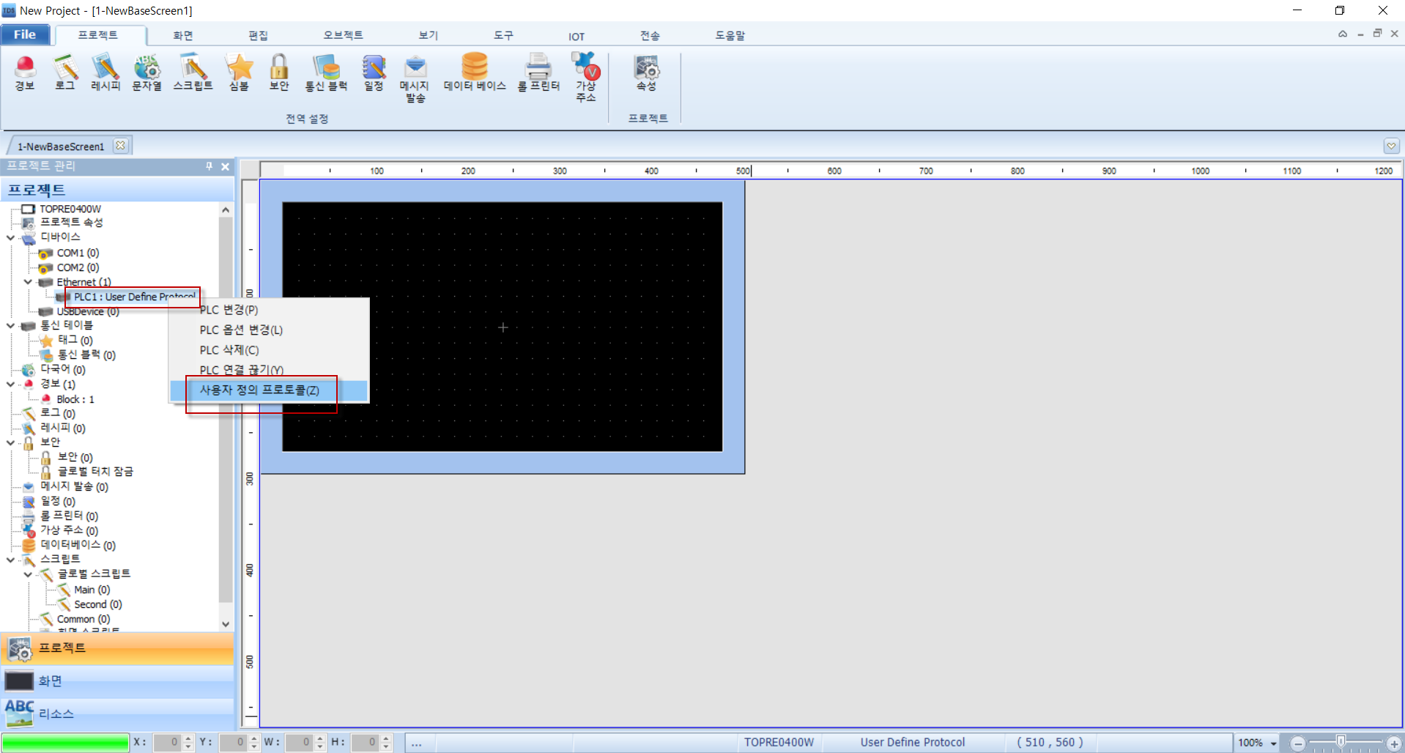Select 프로젝트 속성 tree item
This screenshot has height=753, width=1405.
pos(71,222)
